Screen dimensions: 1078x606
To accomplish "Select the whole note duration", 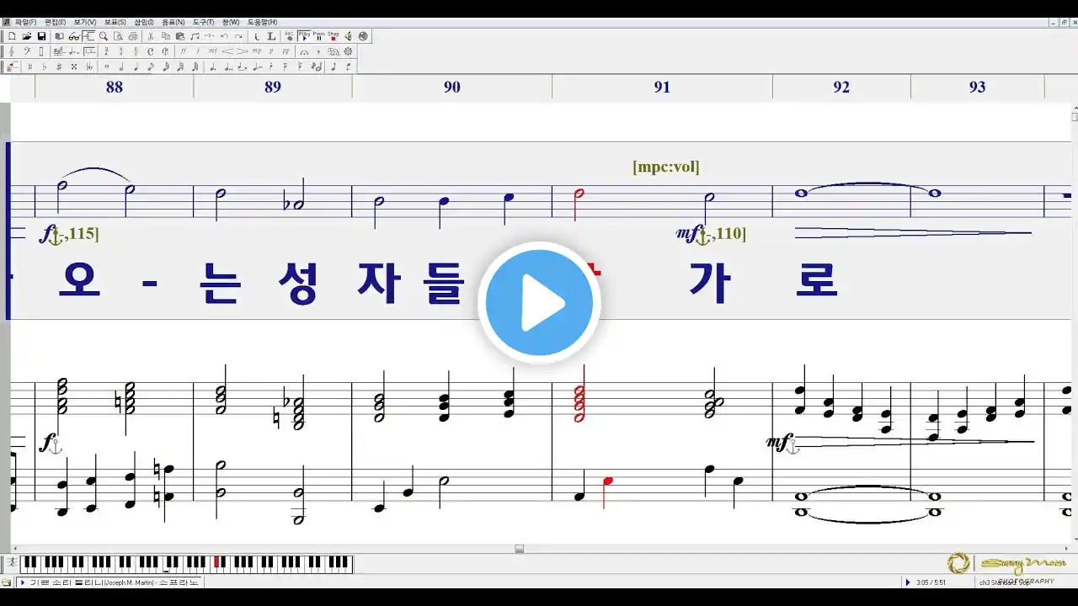I will [107, 66].
